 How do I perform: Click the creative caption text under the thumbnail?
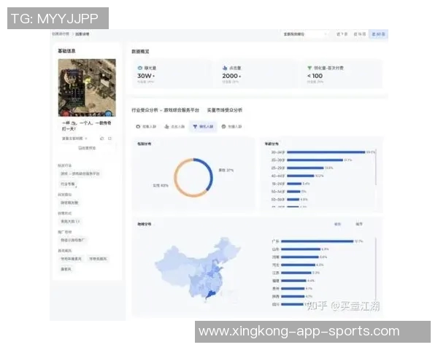click(x=86, y=125)
